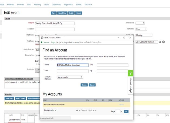This screenshot has height=123, width=170.
Task: Open the Add Tab menu
Action: tap(88, 5)
